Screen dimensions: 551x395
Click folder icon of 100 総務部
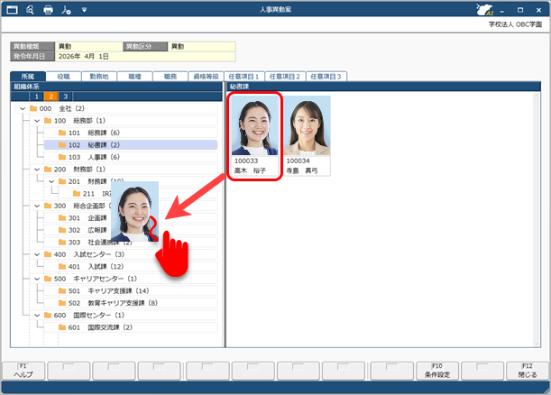48,121
